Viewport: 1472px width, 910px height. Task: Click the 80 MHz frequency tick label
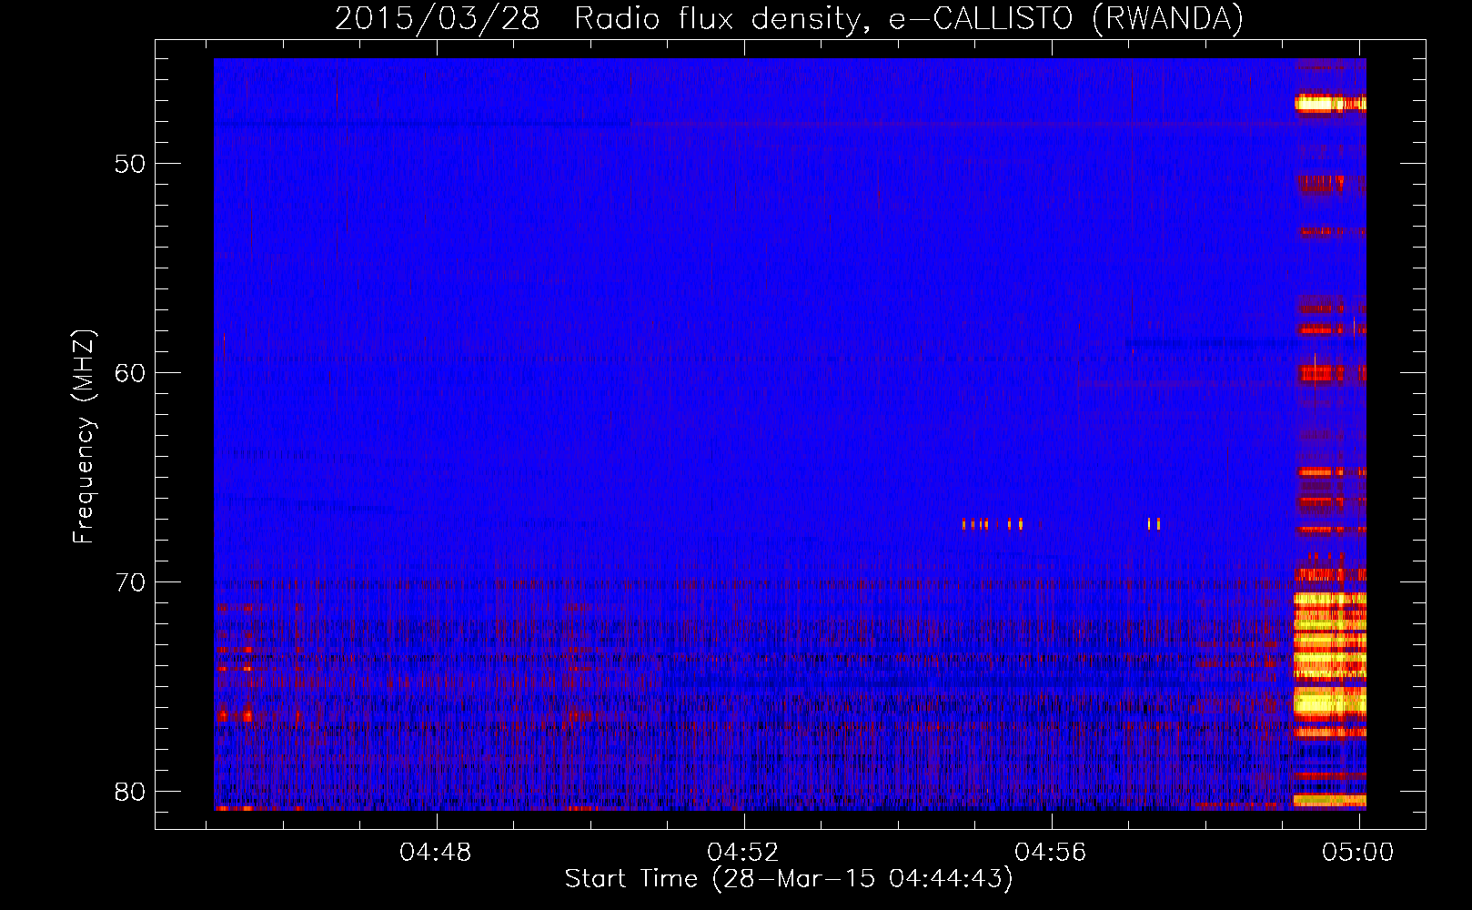130,792
